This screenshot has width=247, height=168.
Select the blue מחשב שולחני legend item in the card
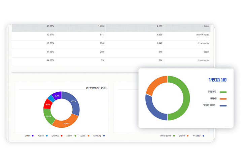pyautogui.click(x=215, y=106)
